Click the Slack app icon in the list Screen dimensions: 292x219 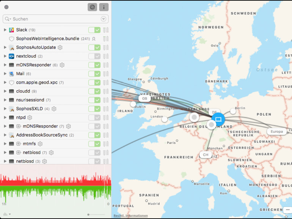click(11, 30)
